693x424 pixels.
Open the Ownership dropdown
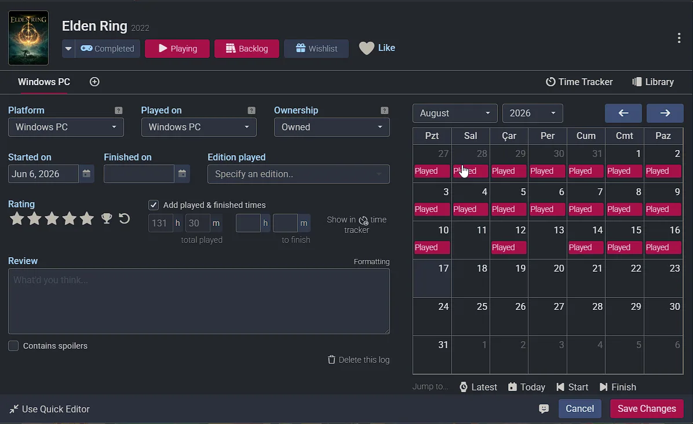point(332,127)
